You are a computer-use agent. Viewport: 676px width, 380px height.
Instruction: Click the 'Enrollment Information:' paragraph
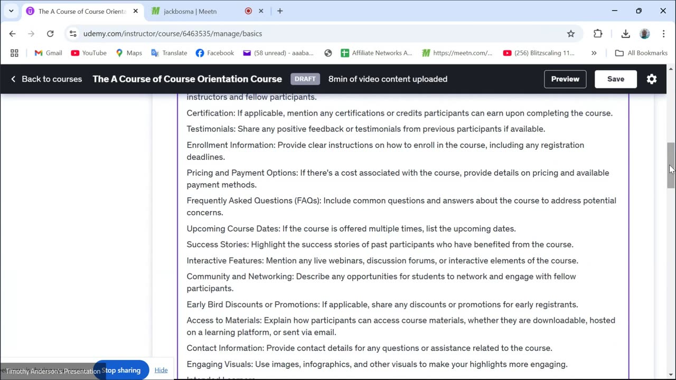pos(386,151)
